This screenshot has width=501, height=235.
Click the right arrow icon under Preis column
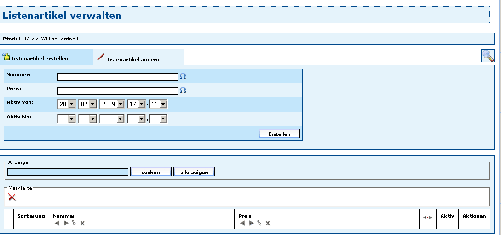click(x=251, y=223)
